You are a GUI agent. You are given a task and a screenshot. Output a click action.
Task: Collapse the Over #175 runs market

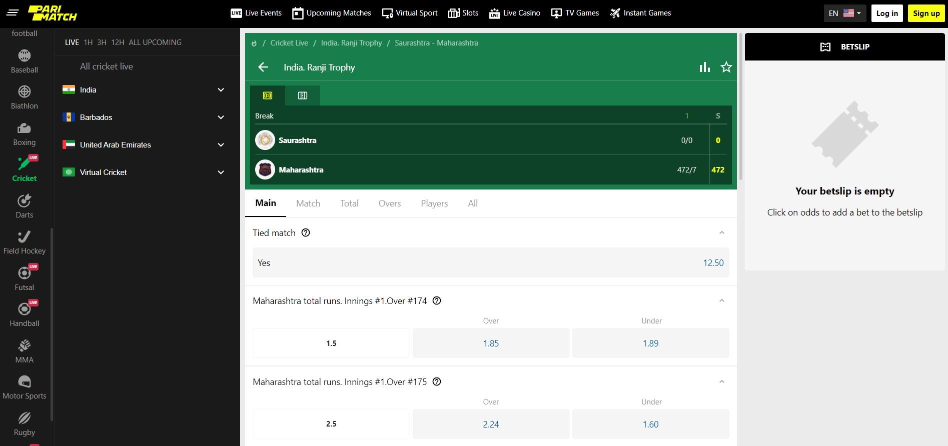tap(722, 381)
